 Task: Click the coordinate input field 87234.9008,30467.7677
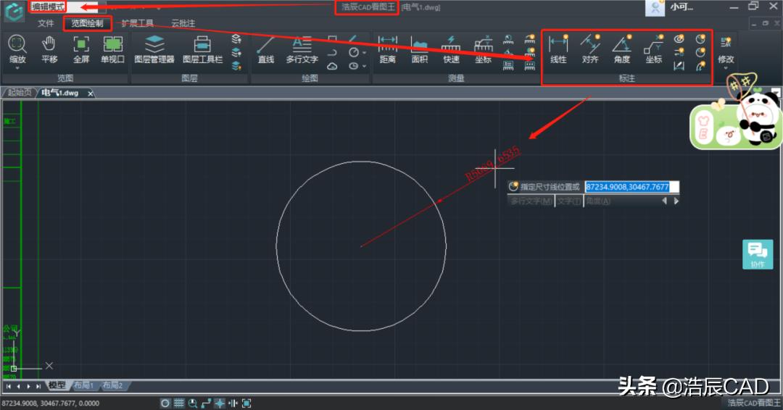tap(631, 187)
